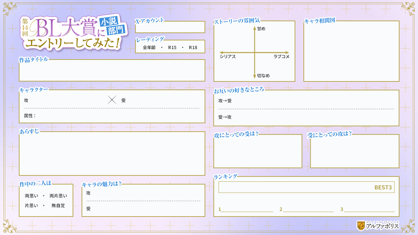This screenshot has width=418, height=235.
Task: Click the Xアカウント input box
Action: coord(170,27)
